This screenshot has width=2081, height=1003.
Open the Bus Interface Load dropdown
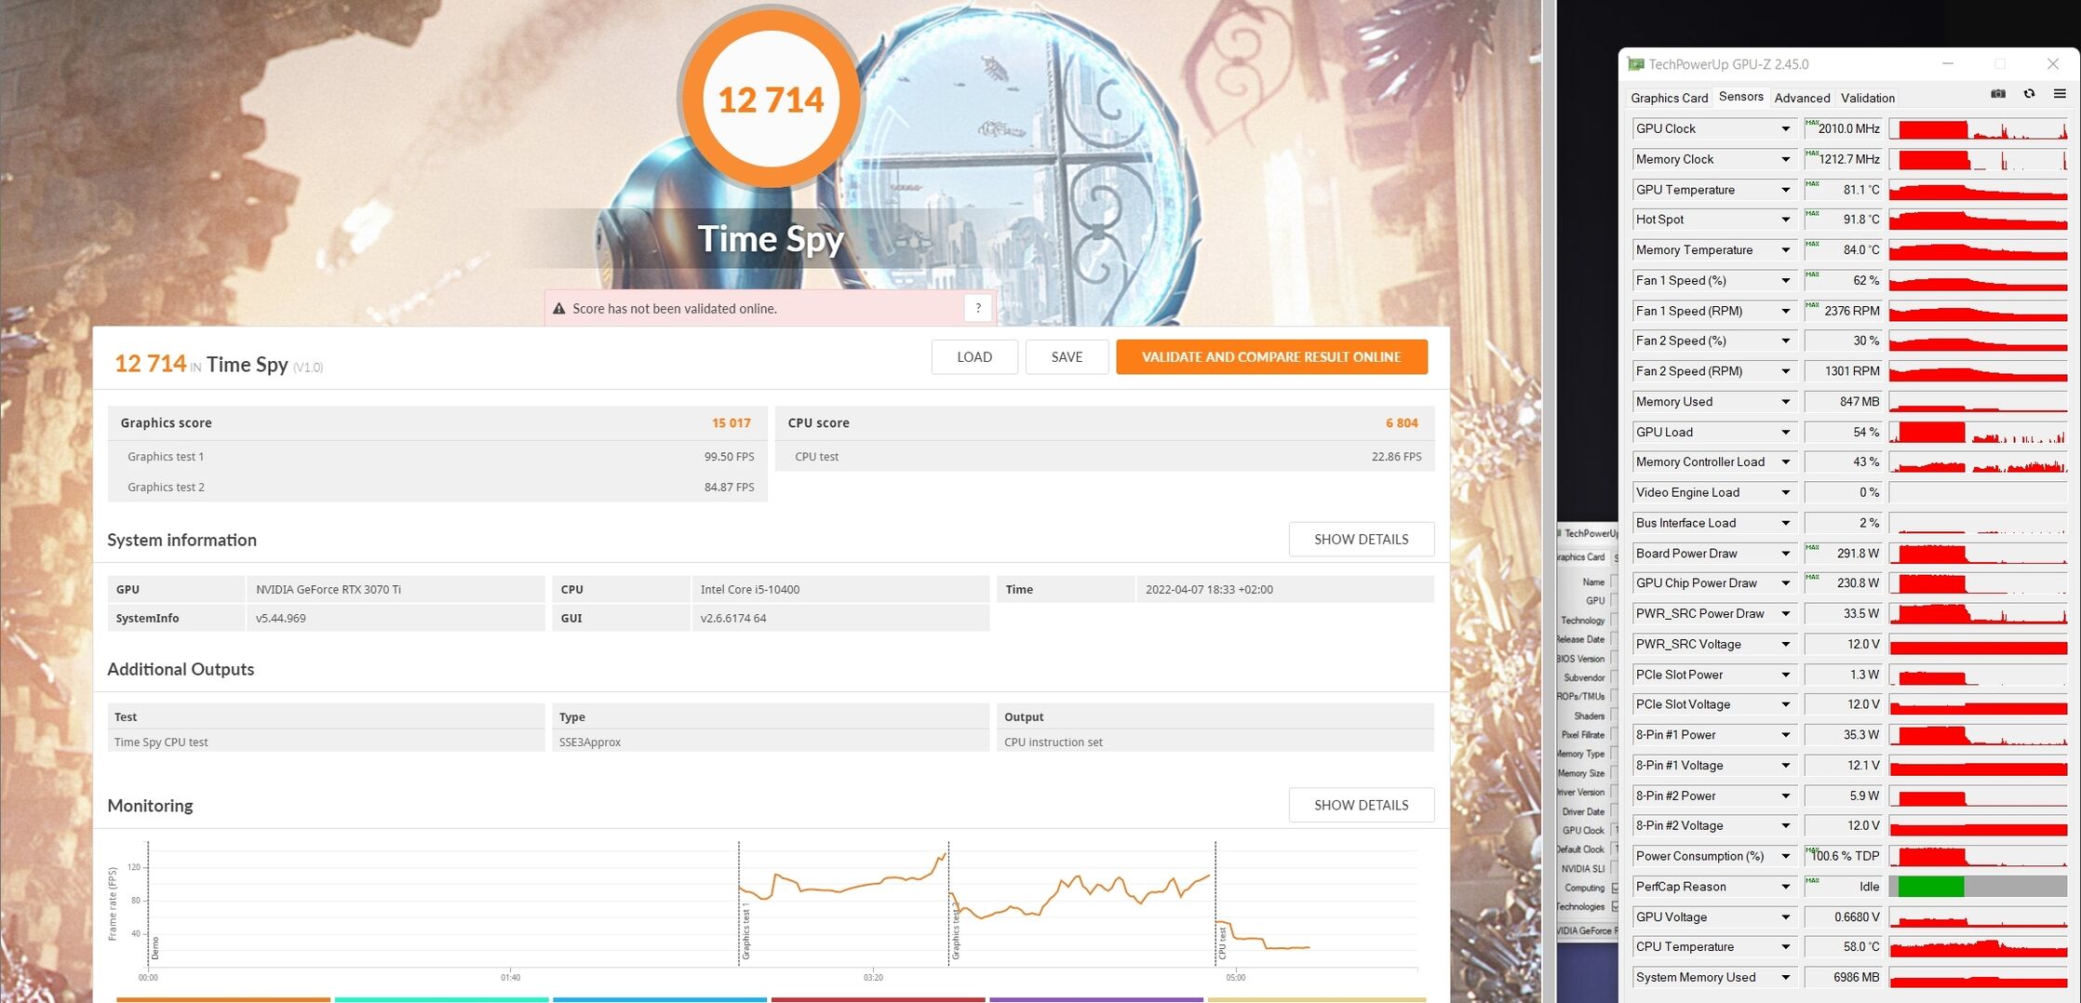pyautogui.click(x=1785, y=524)
